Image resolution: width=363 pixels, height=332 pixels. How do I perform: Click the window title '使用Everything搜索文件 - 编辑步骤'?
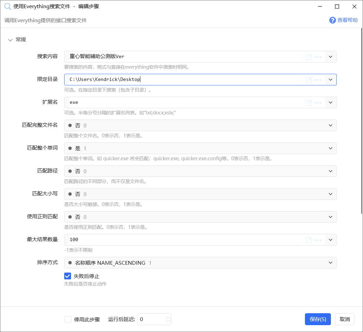(56, 6)
